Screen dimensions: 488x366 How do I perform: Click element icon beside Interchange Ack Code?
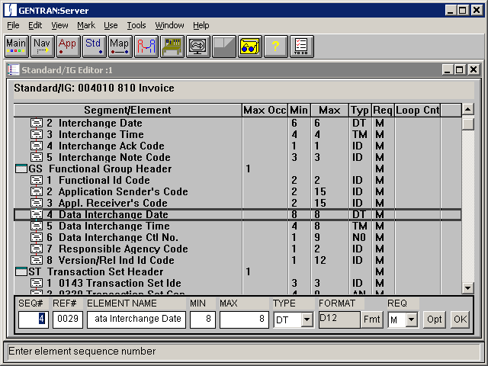(37, 146)
